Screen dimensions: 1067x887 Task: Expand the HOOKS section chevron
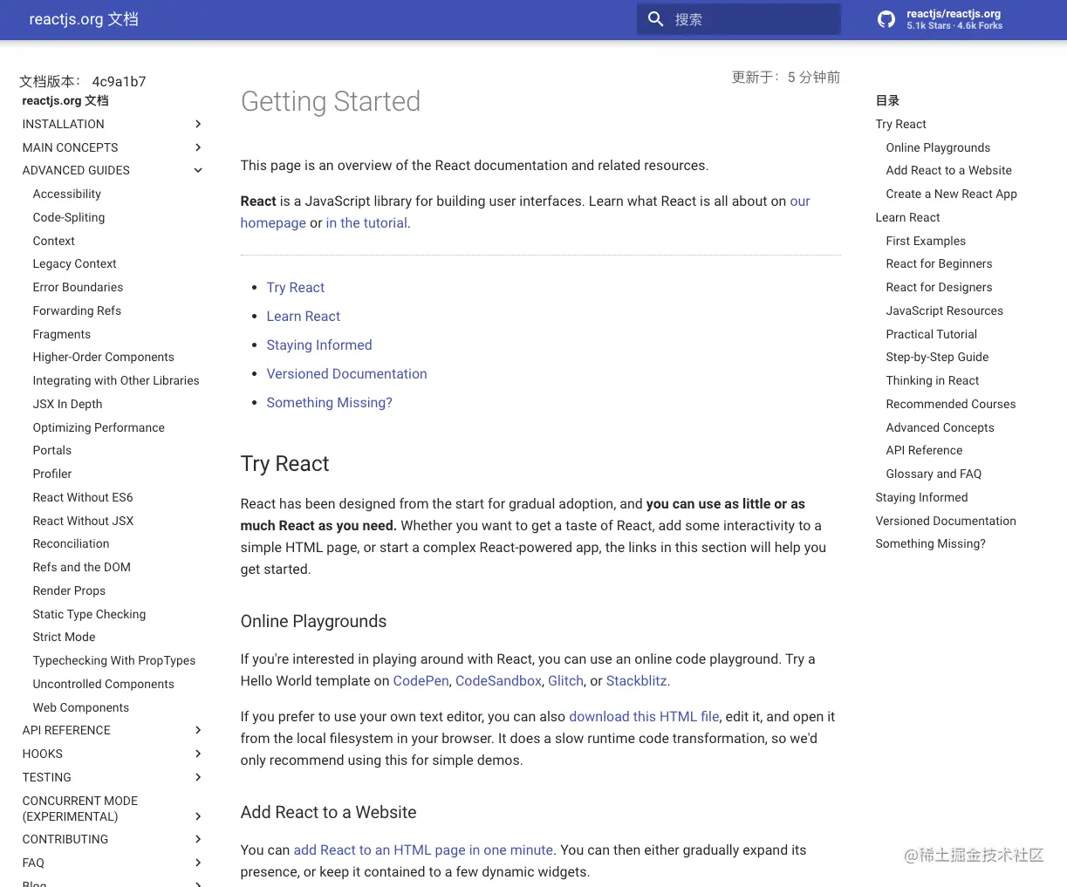198,754
